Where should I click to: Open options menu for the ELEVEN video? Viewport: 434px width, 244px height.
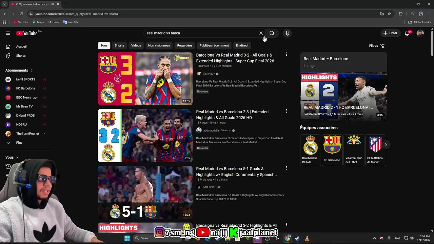(x=287, y=55)
